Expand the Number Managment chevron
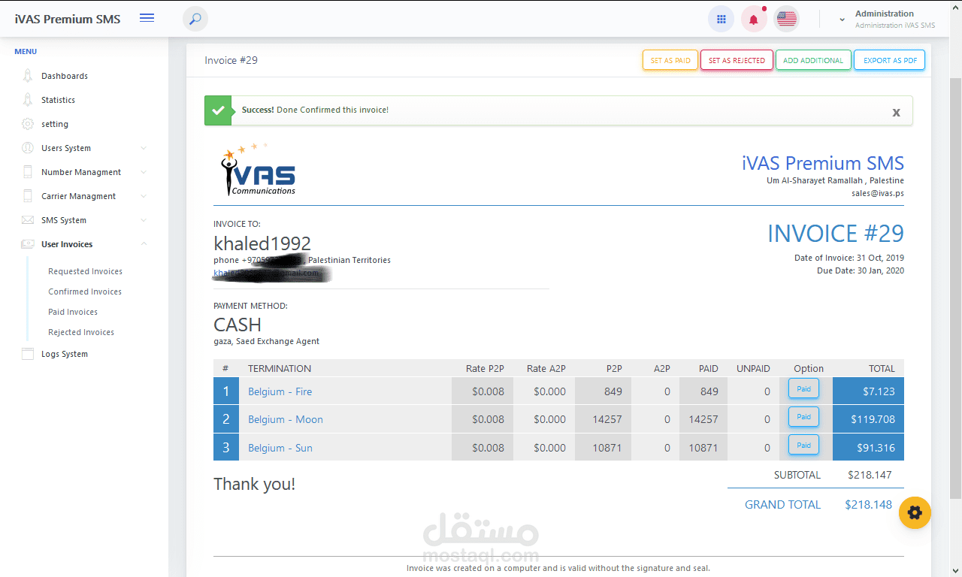 pos(144,172)
